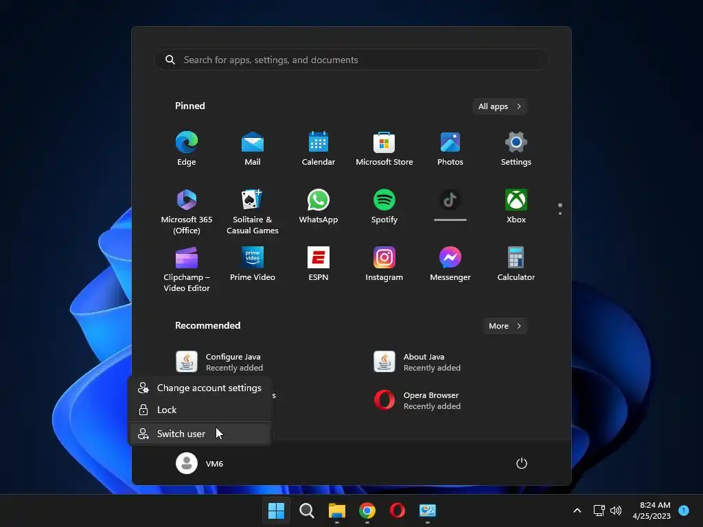703x527 pixels.
Task: Open Opera from the taskbar
Action: (397, 511)
